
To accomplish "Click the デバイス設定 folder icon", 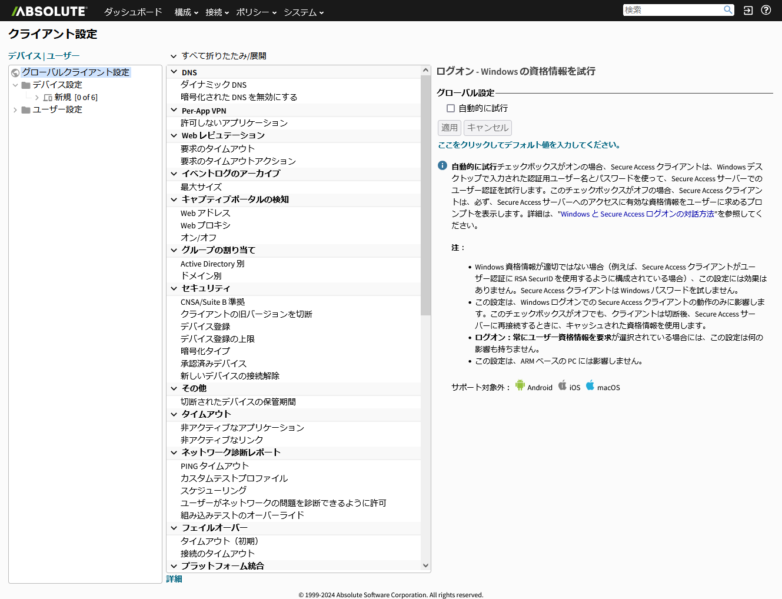I will pos(26,85).
